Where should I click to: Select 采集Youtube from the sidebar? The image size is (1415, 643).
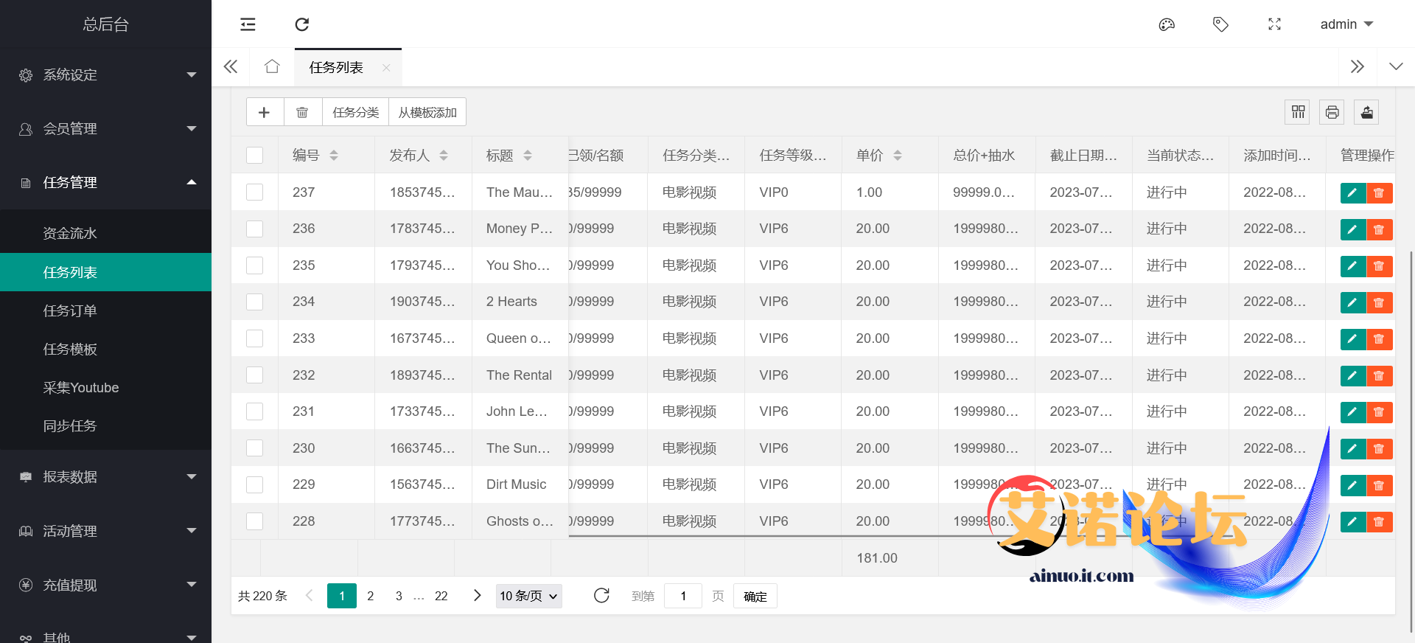(81, 388)
